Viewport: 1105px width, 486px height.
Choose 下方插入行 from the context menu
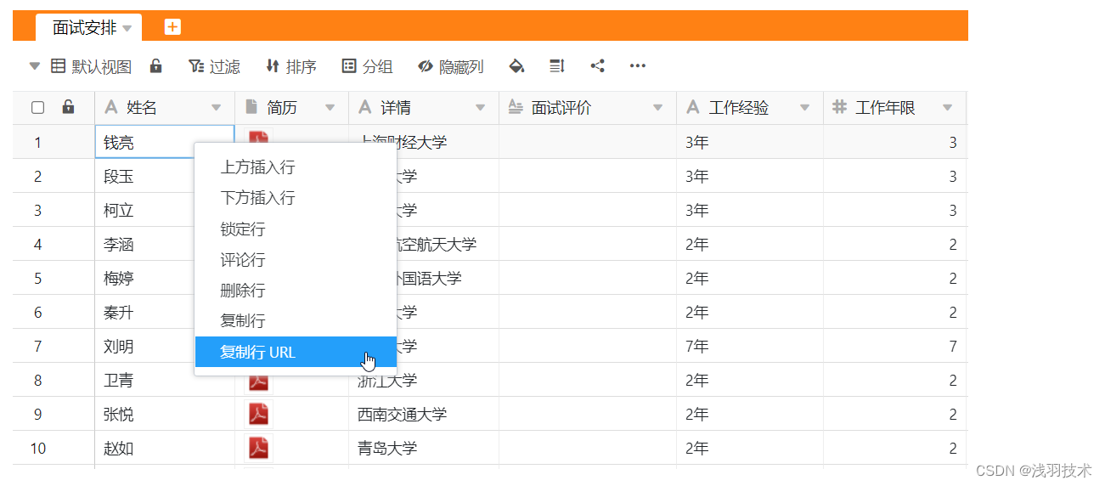(296, 198)
